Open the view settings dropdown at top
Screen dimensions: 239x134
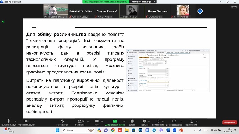(143, 2)
